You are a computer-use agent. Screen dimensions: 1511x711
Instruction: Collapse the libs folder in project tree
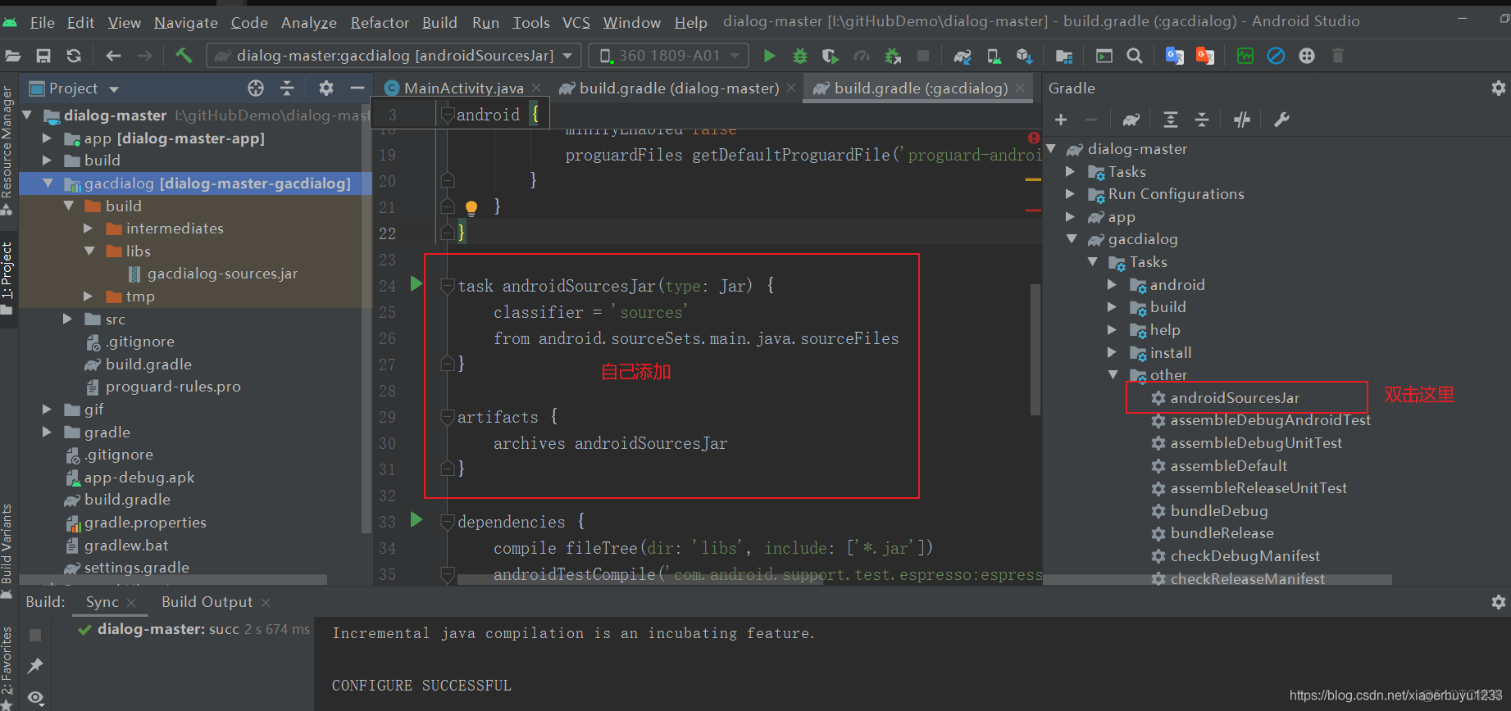(x=89, y=251)
